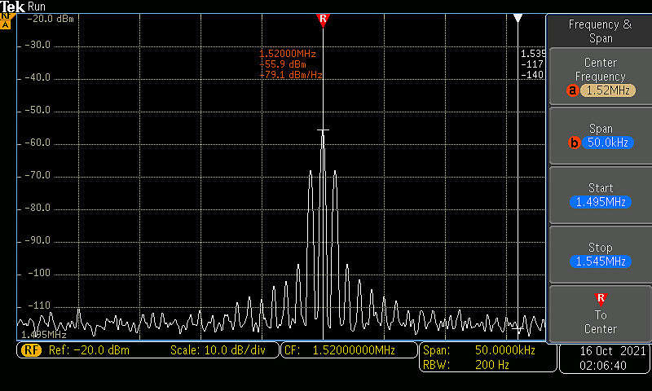This screenshot has width=652, height=391.
Task: Select the 1.52MHz center frequency value
Action: (x=608, y=90)
